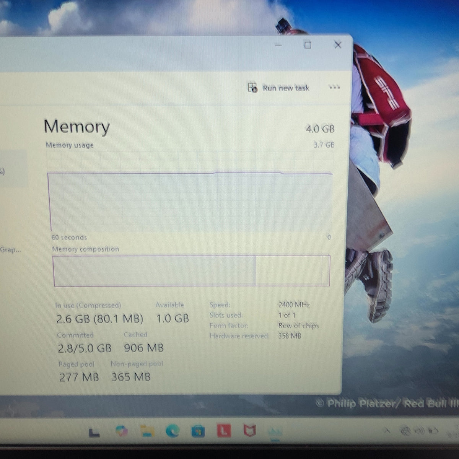Click the volume speaker tray icon

(x=419, y=431)
